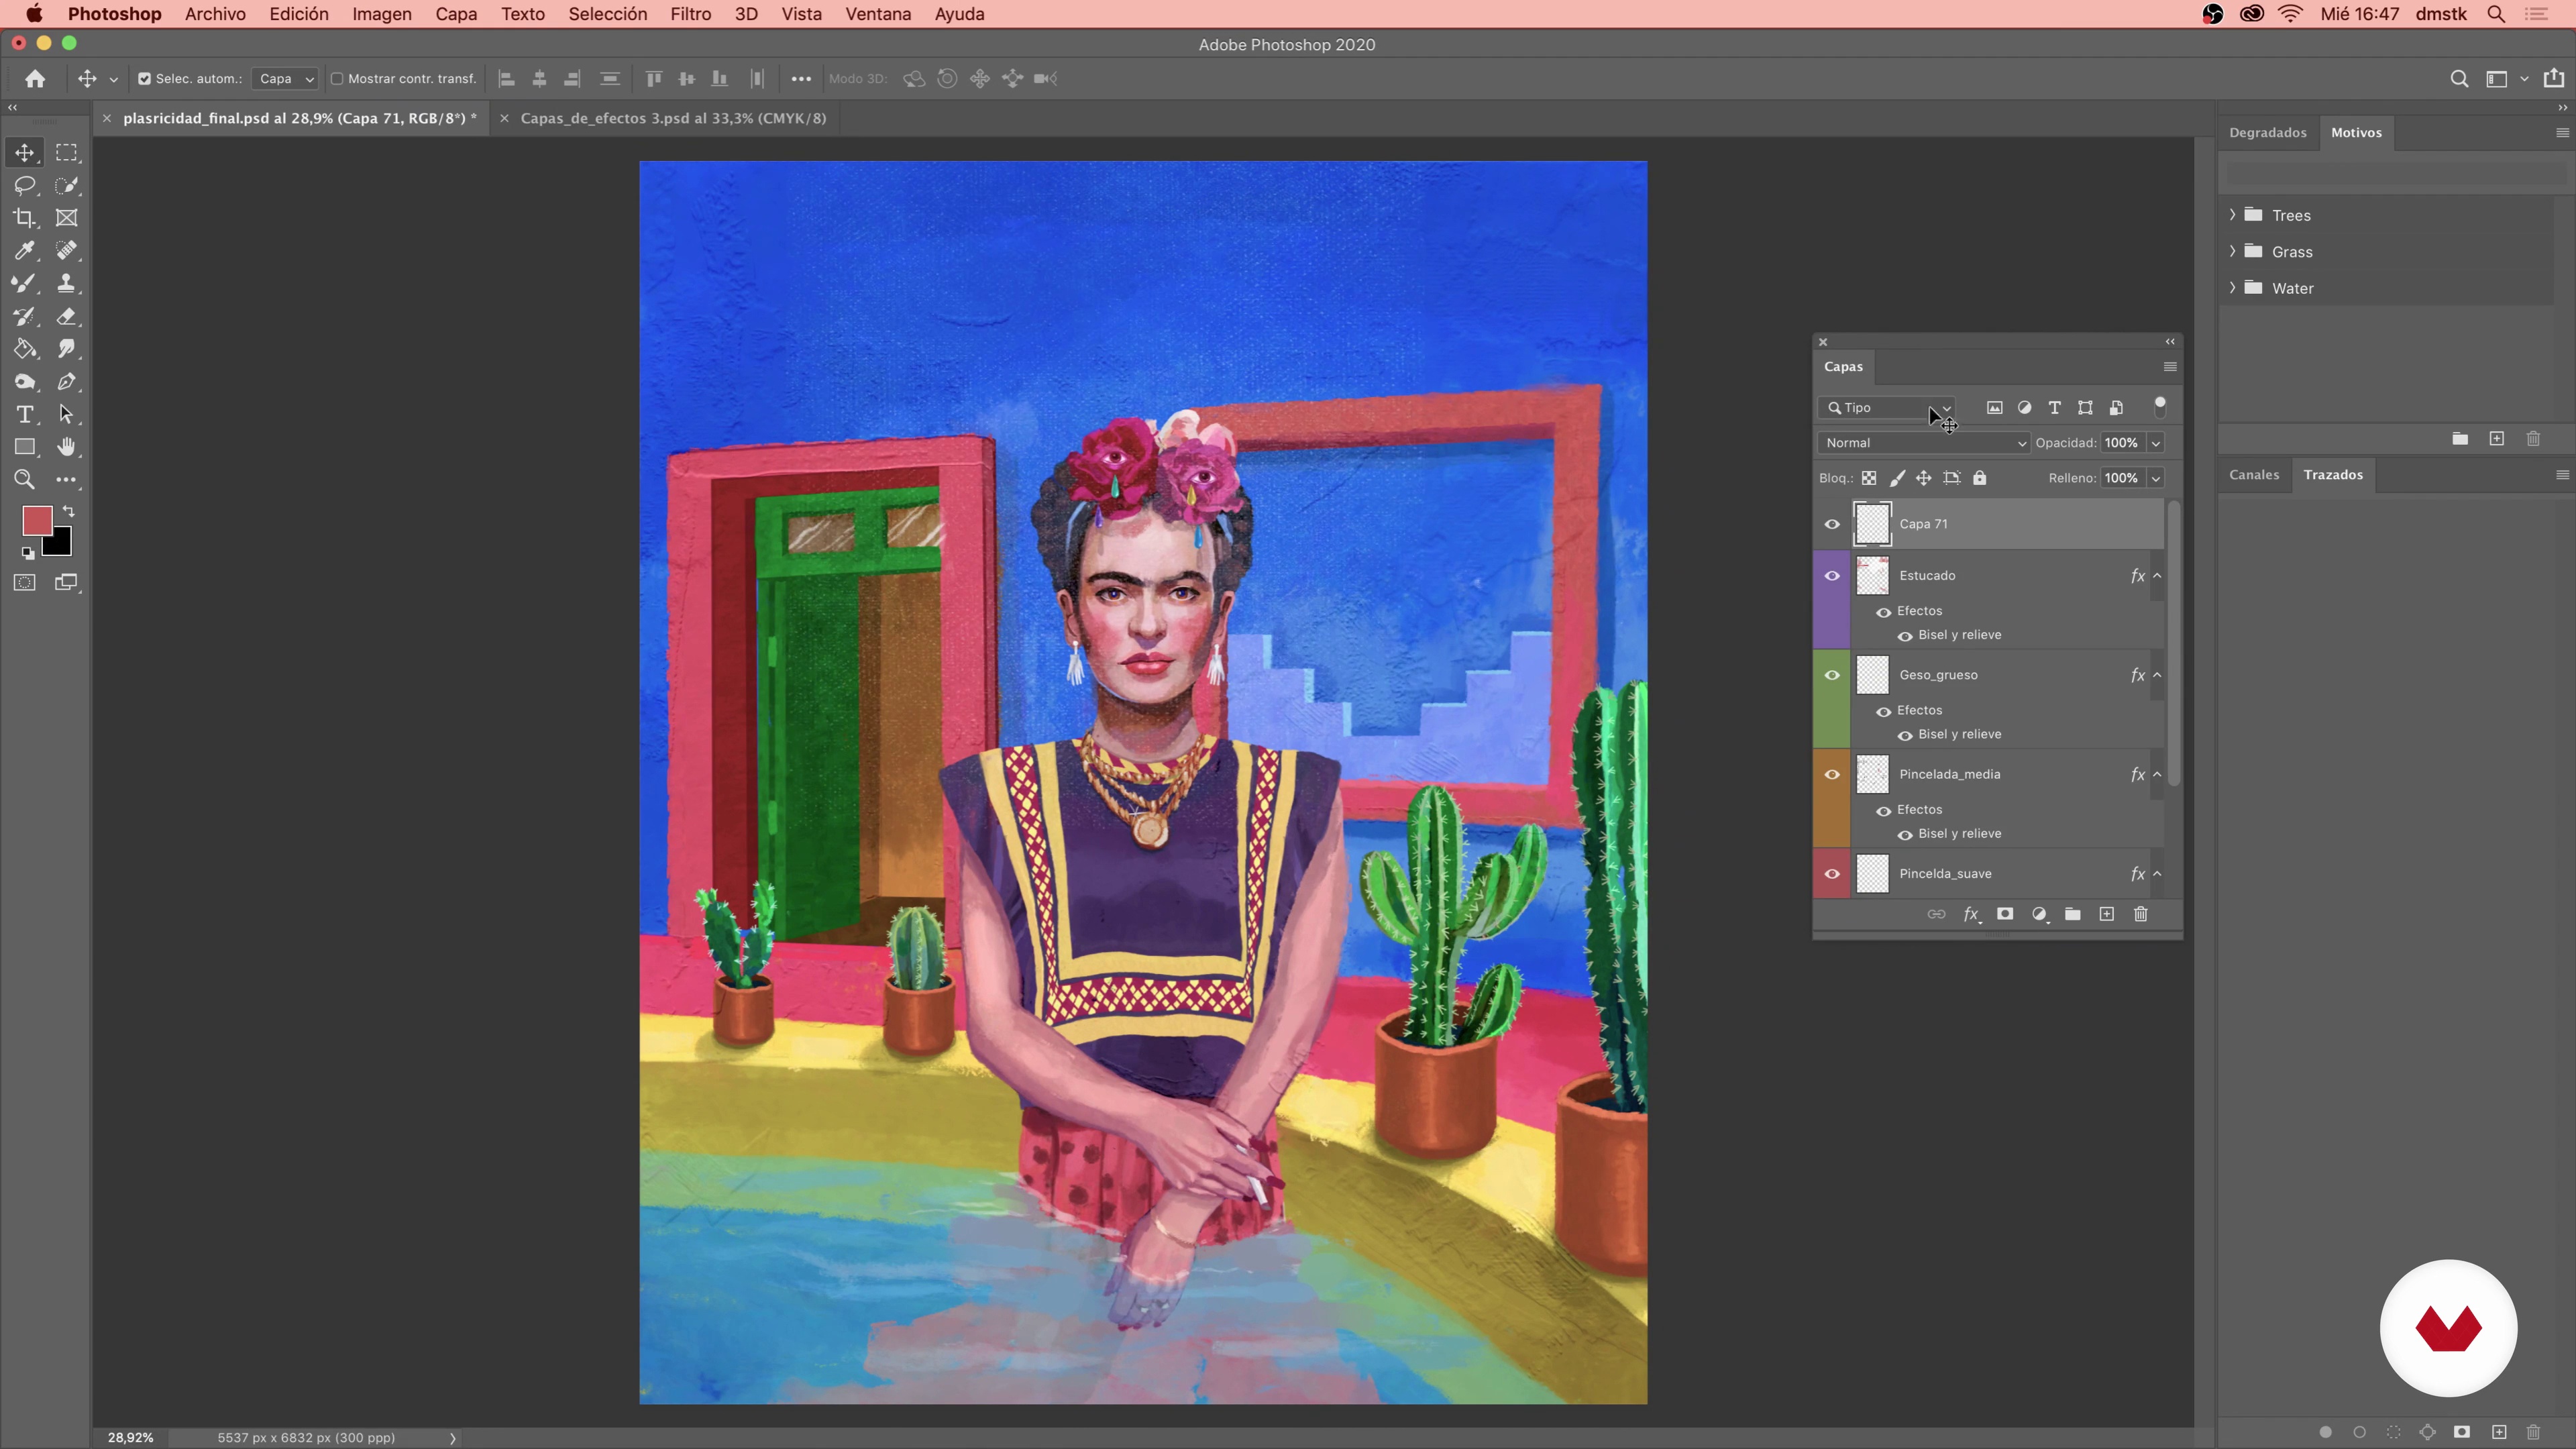Viewport: 2576px width, 1449px height.
Task: Switch to Capas_de_efectos 3.psd document tab
Action: [673, 118]
